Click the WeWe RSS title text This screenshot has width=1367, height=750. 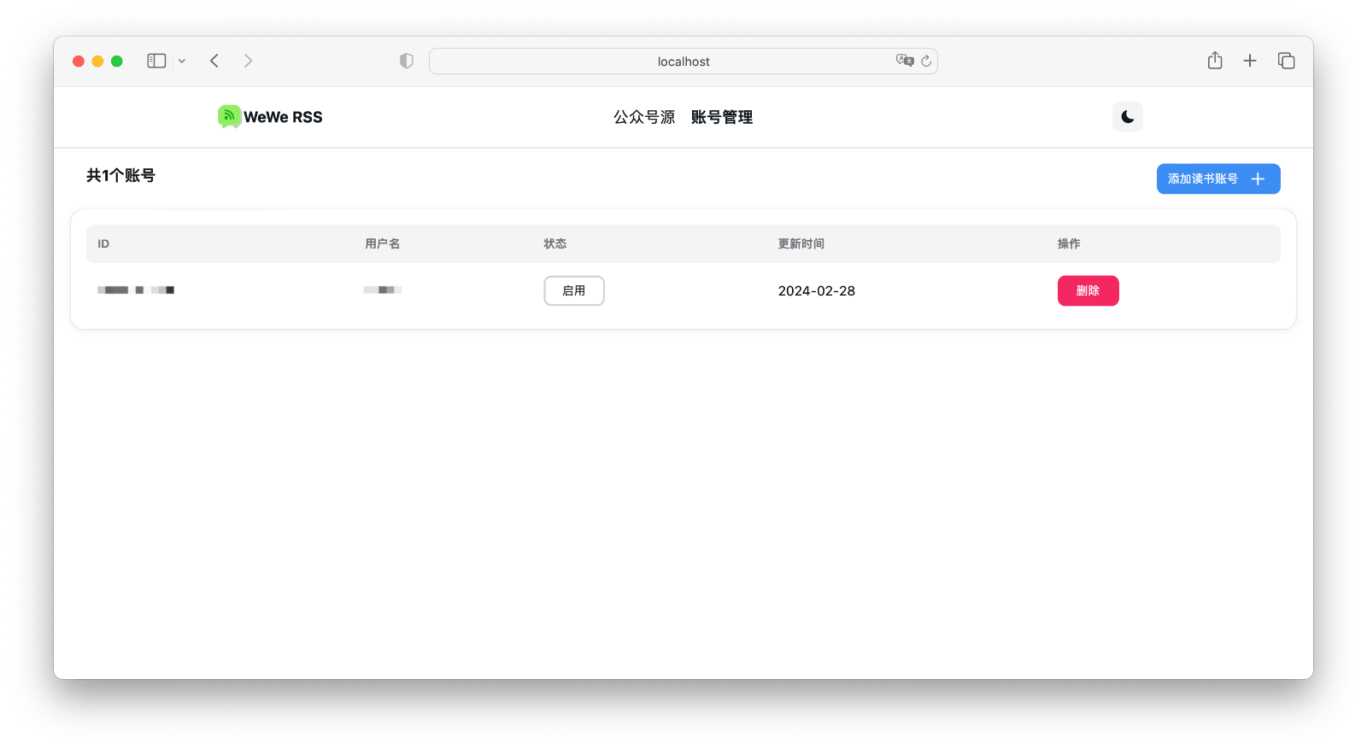click(x=283, y=117)
